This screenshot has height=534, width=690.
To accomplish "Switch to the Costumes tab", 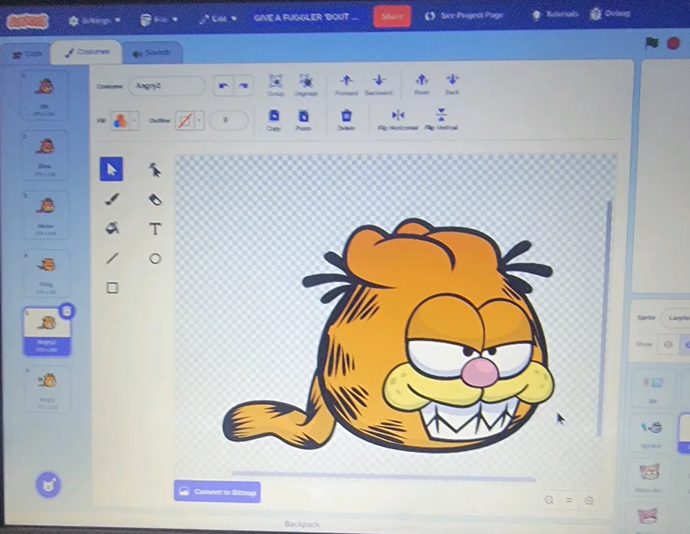I will click(x=87, y=52).
